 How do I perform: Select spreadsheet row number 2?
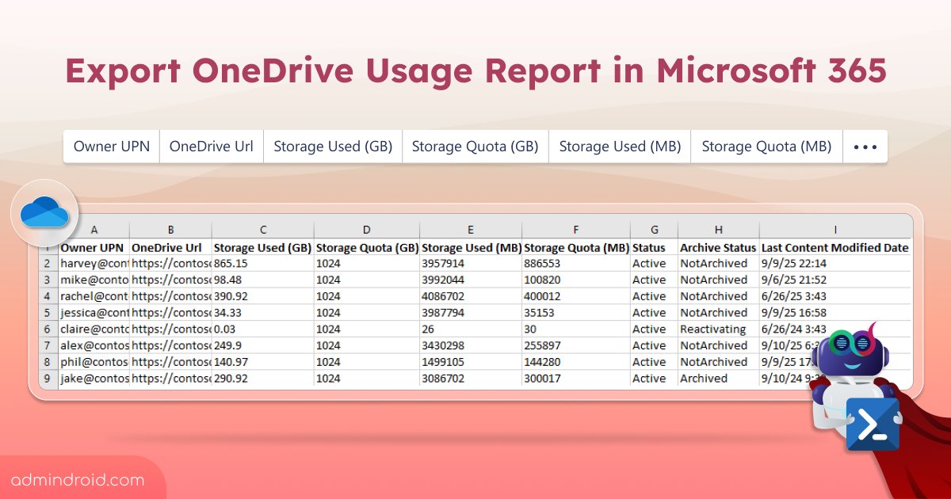(x=48, y=263)
